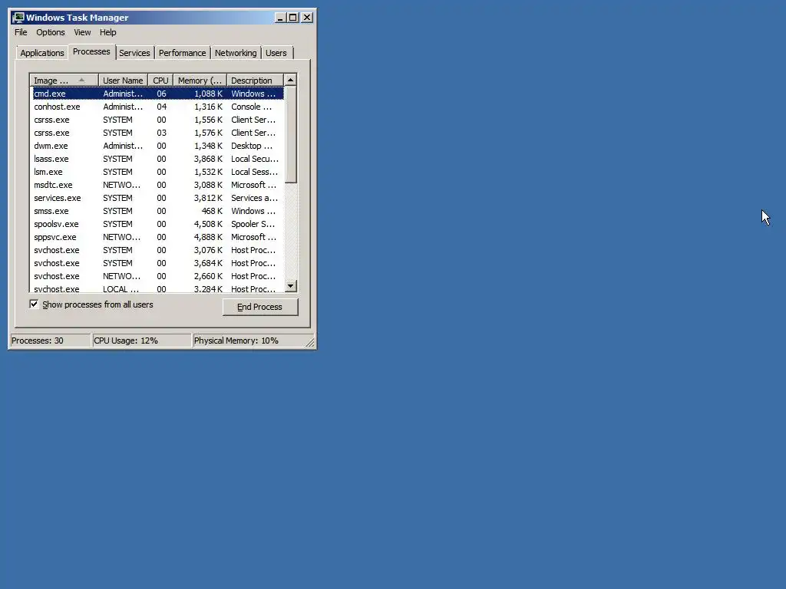Select csrss.exe with 1,556 K memory
The image size is (786, 589).
click(157, 120)
